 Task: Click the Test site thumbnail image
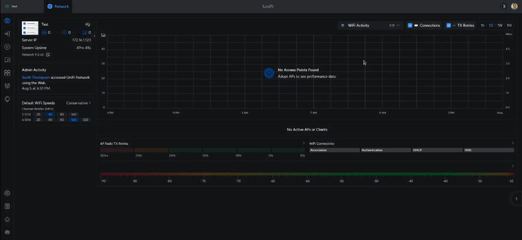click(x=30, y=28)
